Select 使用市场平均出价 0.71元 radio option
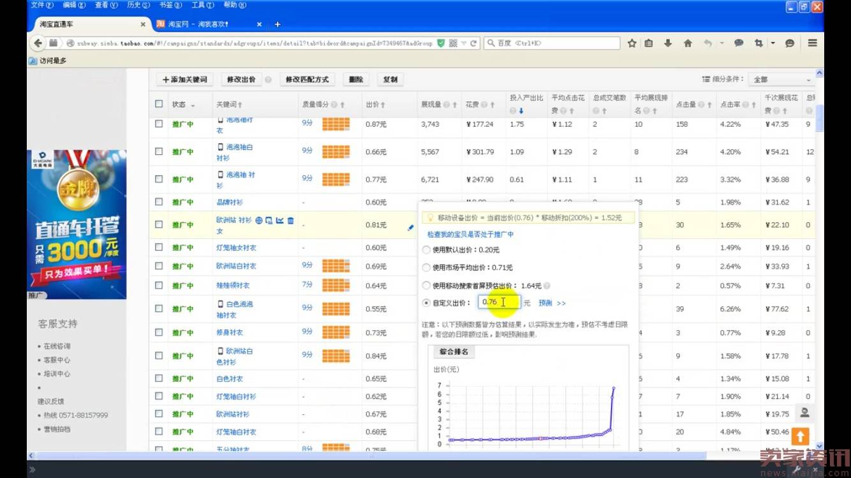Viewport: 851px width, 478px height. tap(426, 268)
